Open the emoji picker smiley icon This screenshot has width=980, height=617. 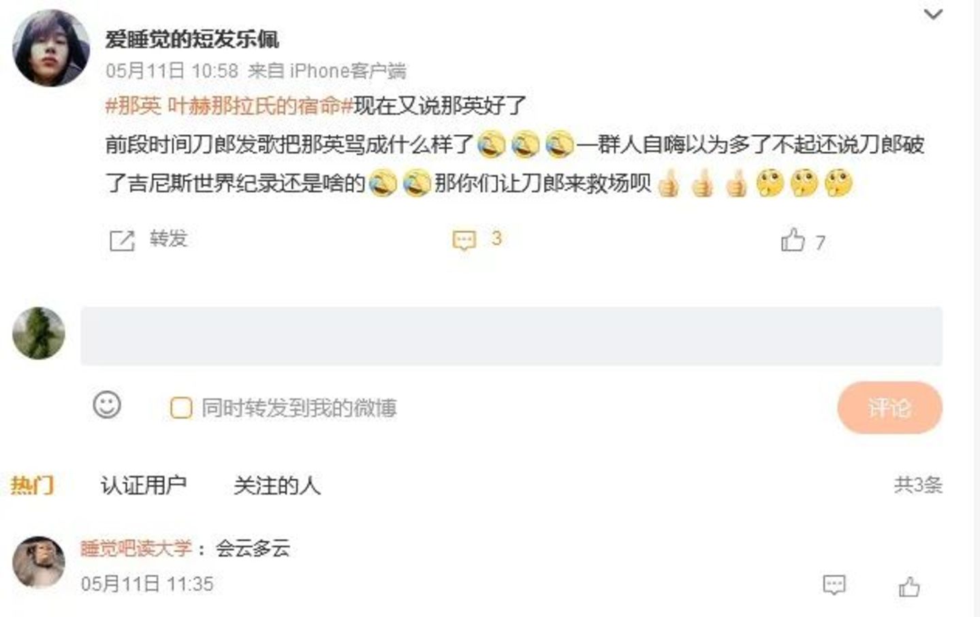tap(107, 405)
